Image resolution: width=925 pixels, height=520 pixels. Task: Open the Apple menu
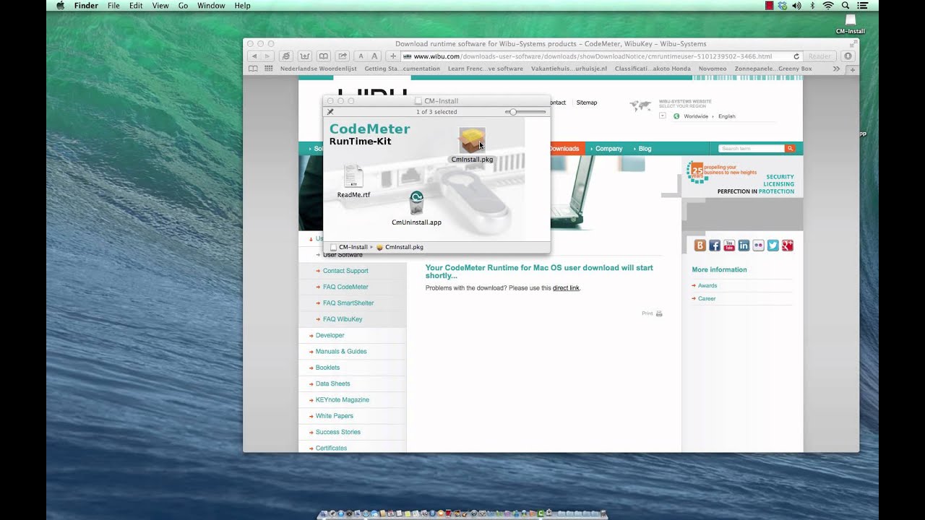pos(60,6)
